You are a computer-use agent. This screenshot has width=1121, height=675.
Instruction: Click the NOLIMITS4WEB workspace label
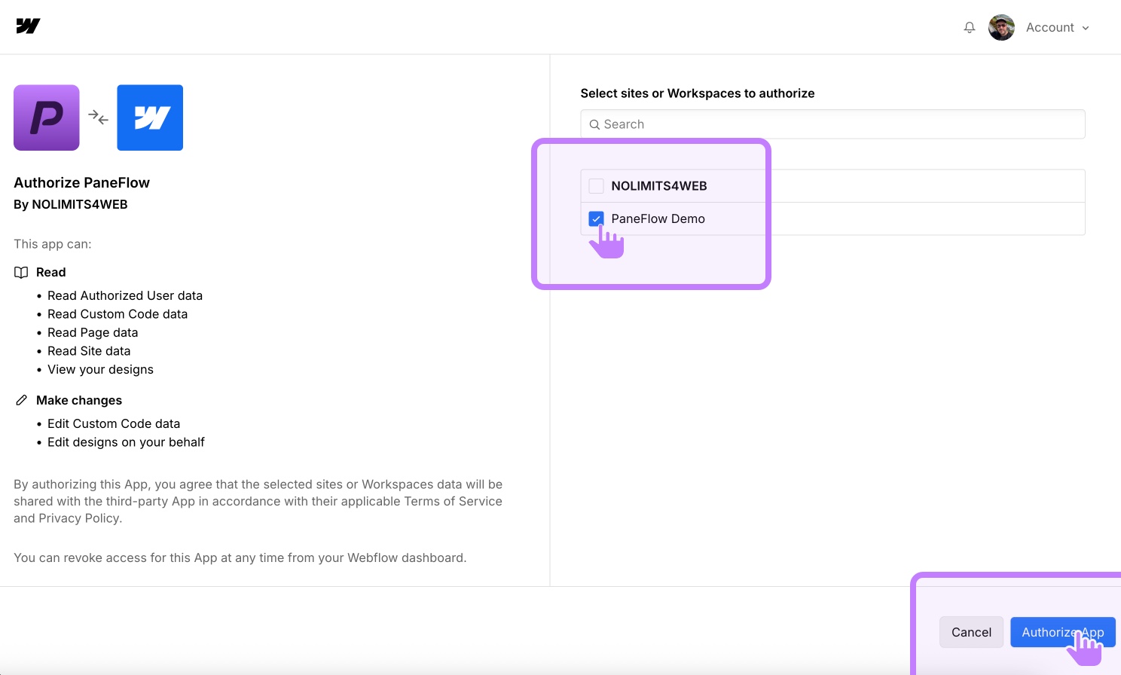tap(659, 186)
